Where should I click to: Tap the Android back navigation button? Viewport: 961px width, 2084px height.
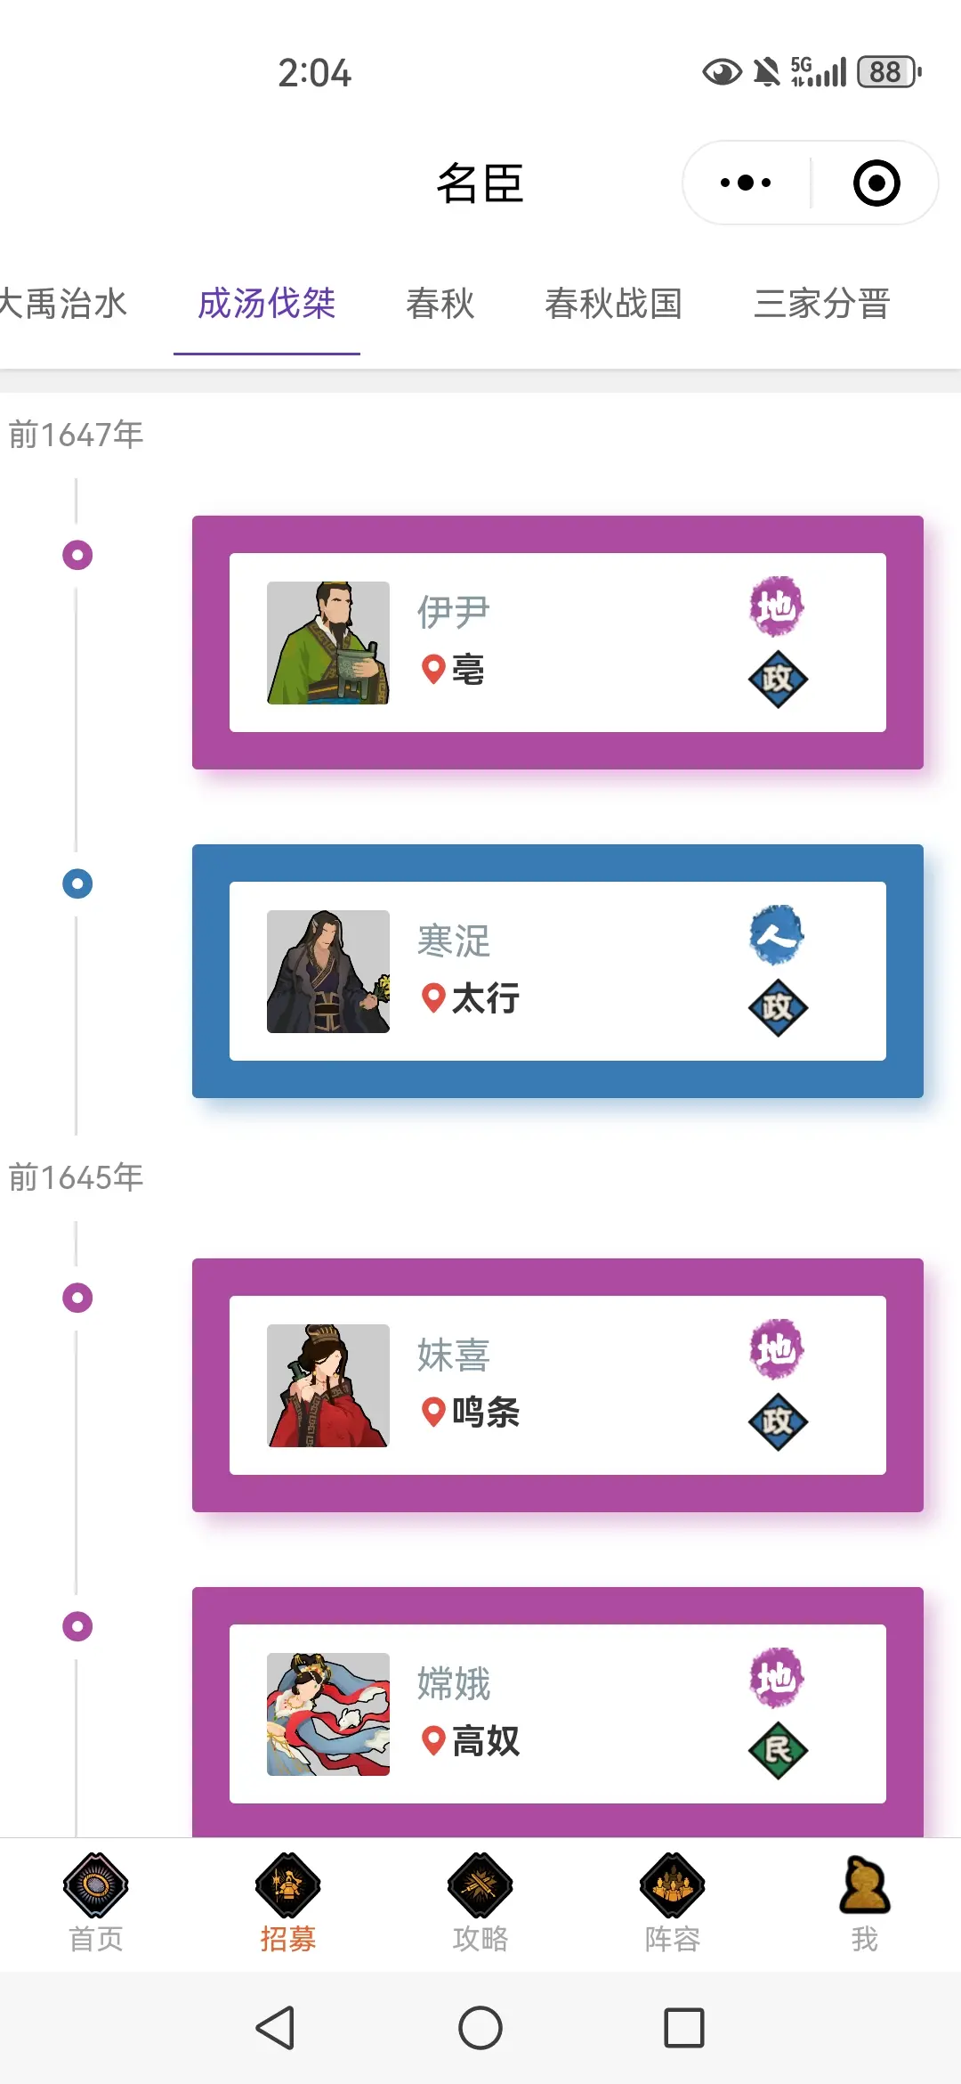pyautogui.click(x=275, y=2028)
